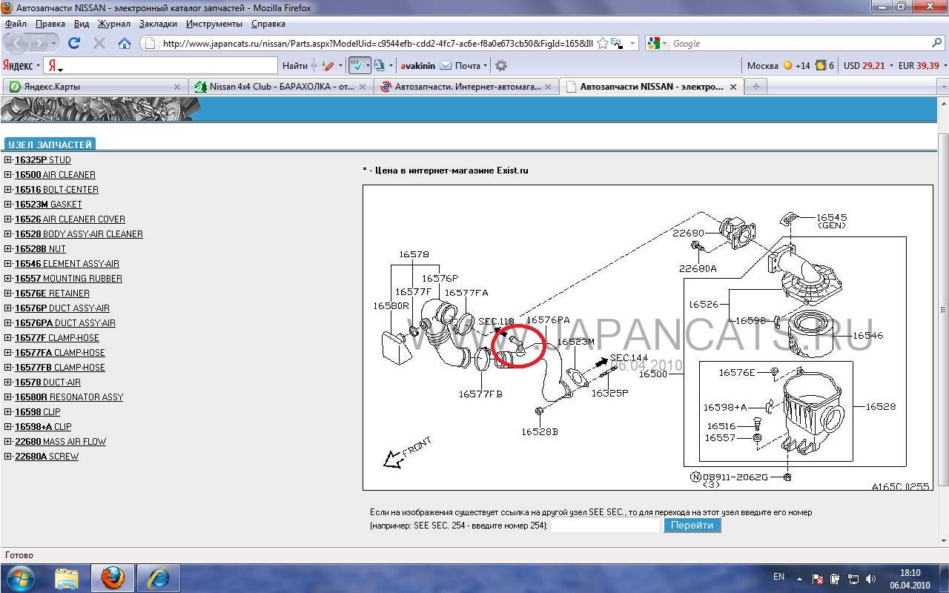Expand the 16523M GASKET node
This screenshot has height=593, width=949.
(x=8, y=204)
